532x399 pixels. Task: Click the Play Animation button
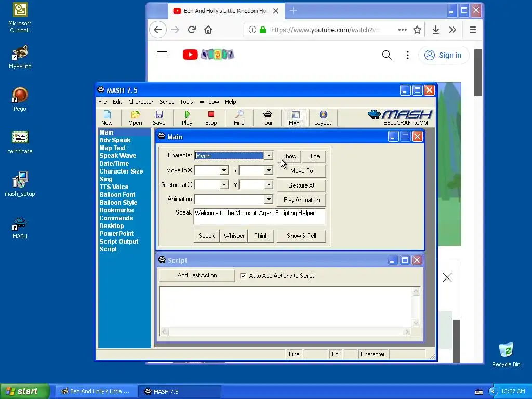pos(302,200)
